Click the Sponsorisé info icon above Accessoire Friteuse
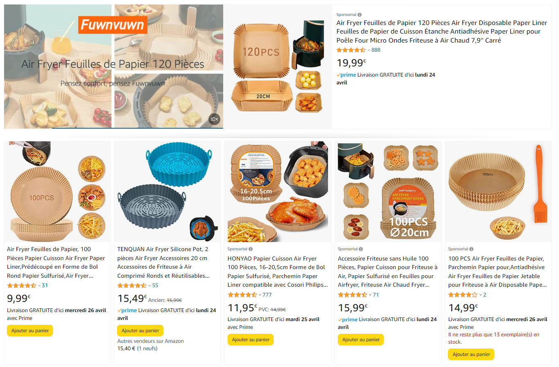Viewport: 559px width, 367px height. (361, 249)
